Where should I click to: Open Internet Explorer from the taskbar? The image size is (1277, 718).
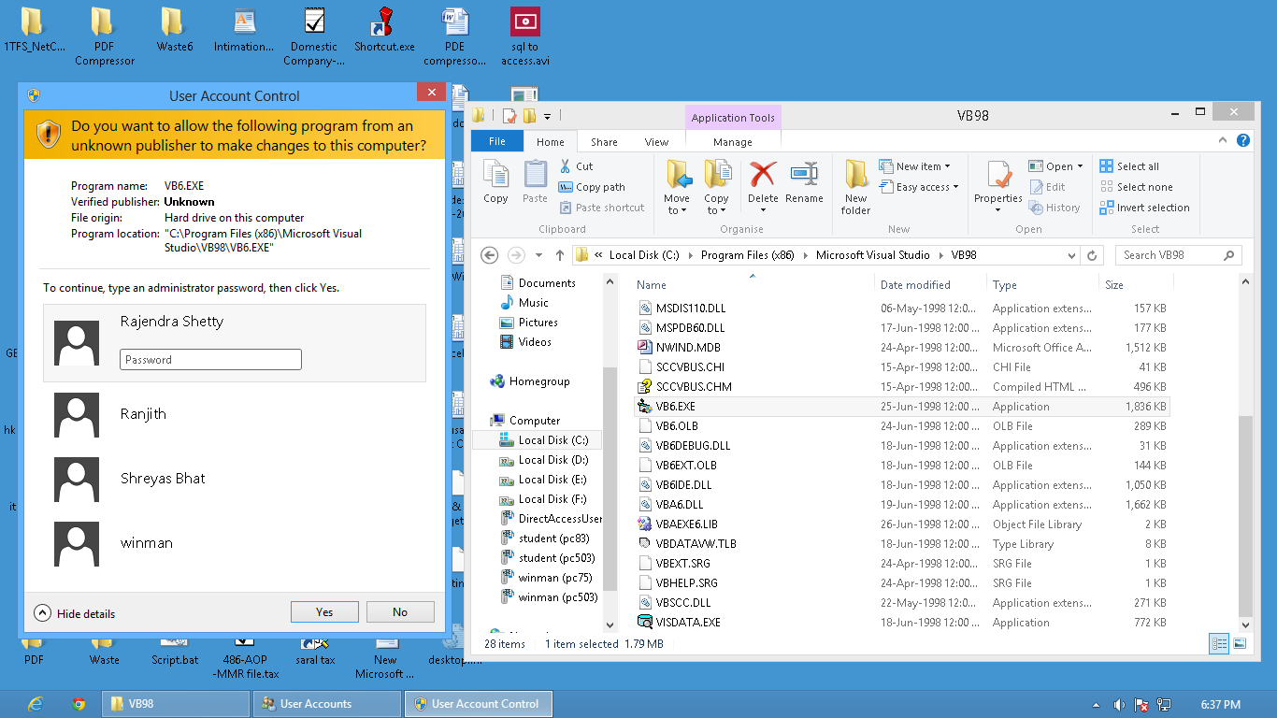35,704
